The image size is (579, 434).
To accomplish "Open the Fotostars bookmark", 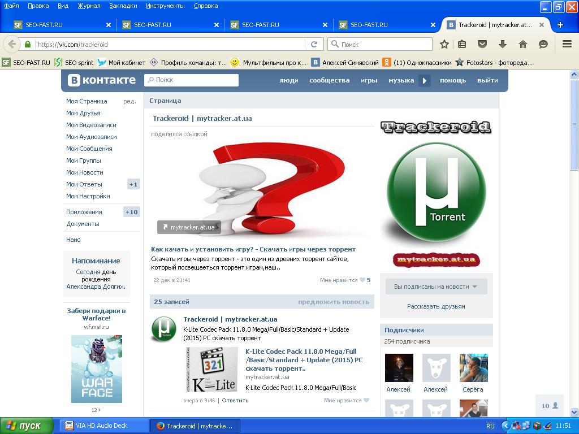I will click(494, 62).
